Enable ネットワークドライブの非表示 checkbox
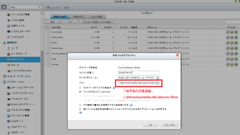This screenshot has width=240, height=135. 80,88
